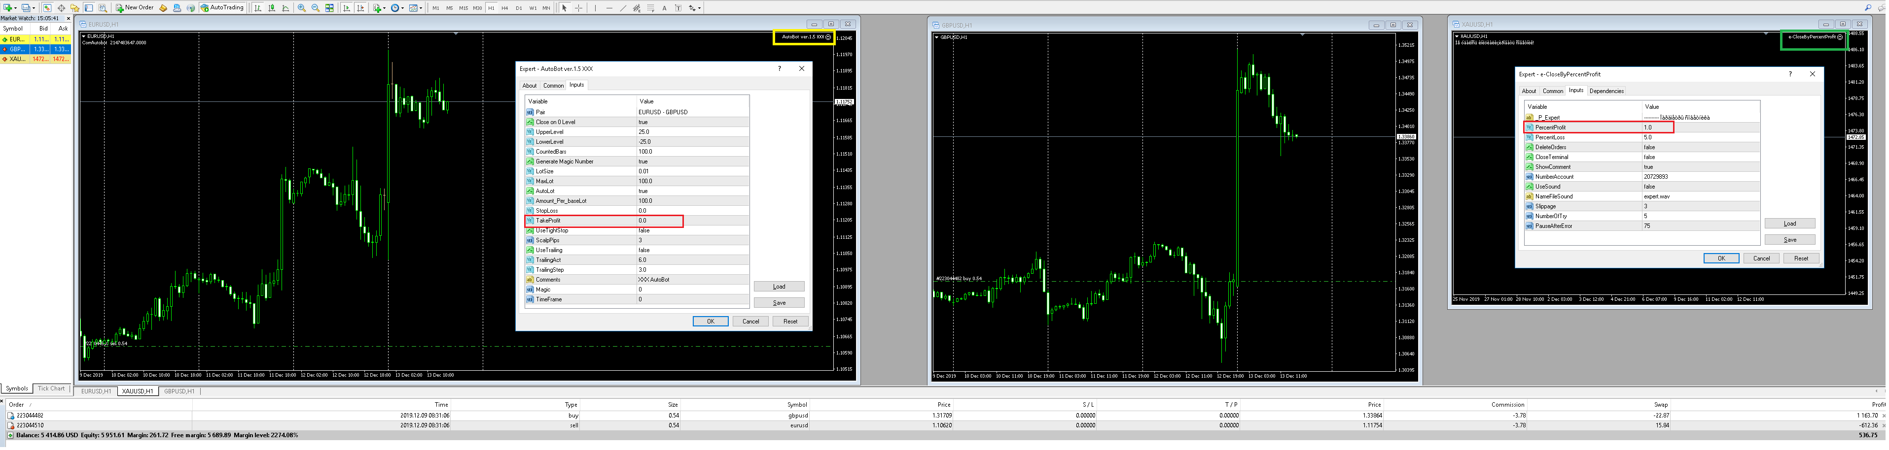1889x450 pixels.
Task: Click OK in AutoBot dialog
Action: pos(711,321)
